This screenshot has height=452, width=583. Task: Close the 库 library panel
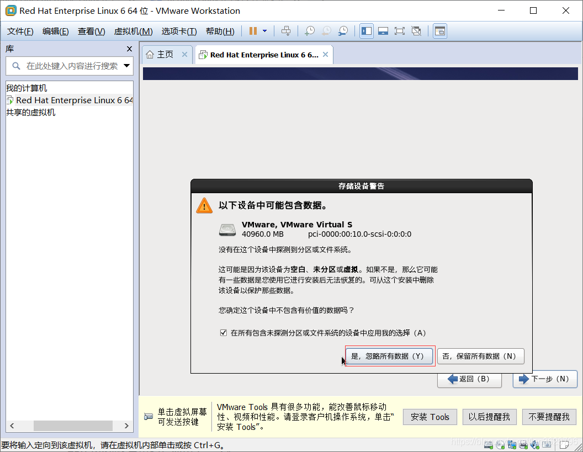coord(129,49)
